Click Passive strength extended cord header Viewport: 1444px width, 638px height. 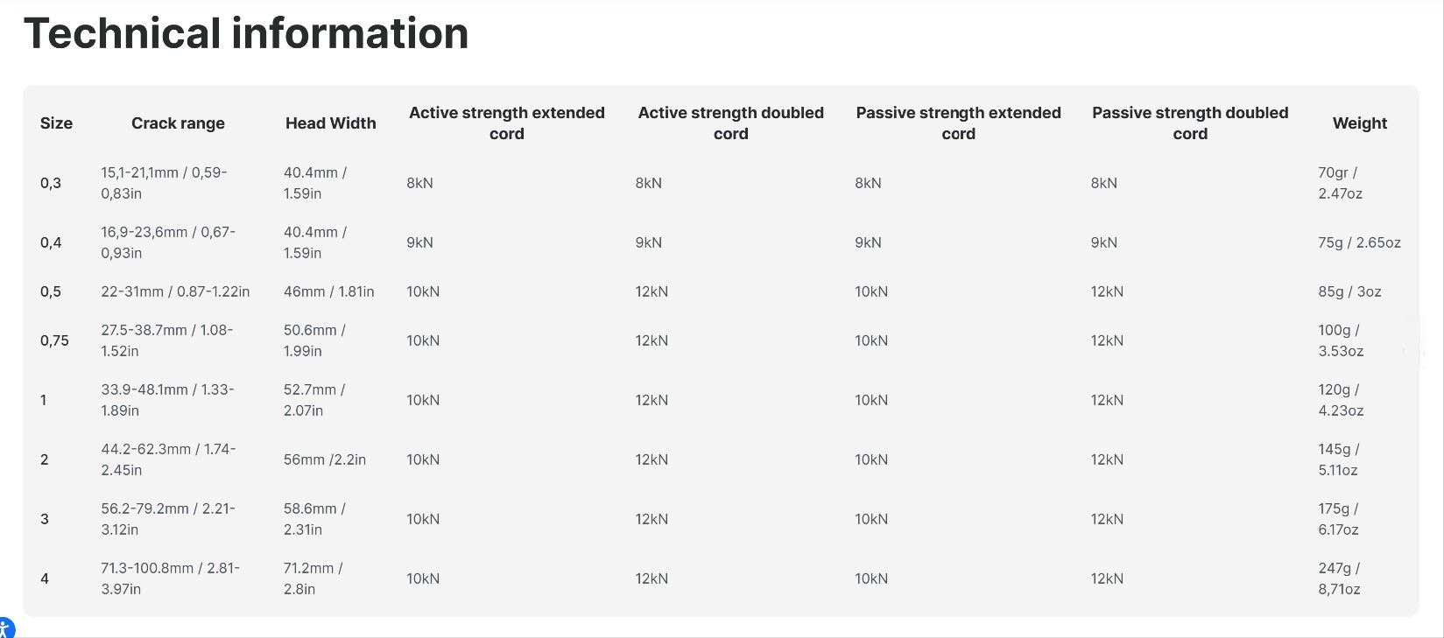point(959,123)
